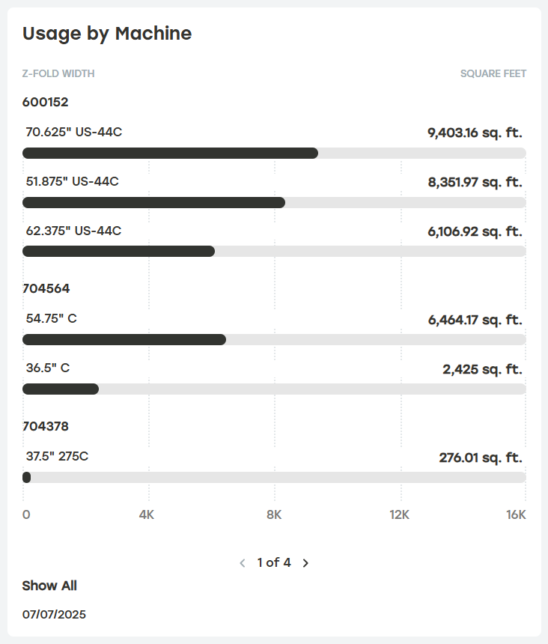Select the 70.625" US-44C usage bar

pos(171,153)
